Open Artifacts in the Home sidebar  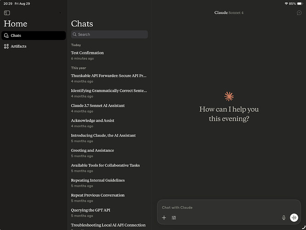pyautogui.click(x=34, y=46)
